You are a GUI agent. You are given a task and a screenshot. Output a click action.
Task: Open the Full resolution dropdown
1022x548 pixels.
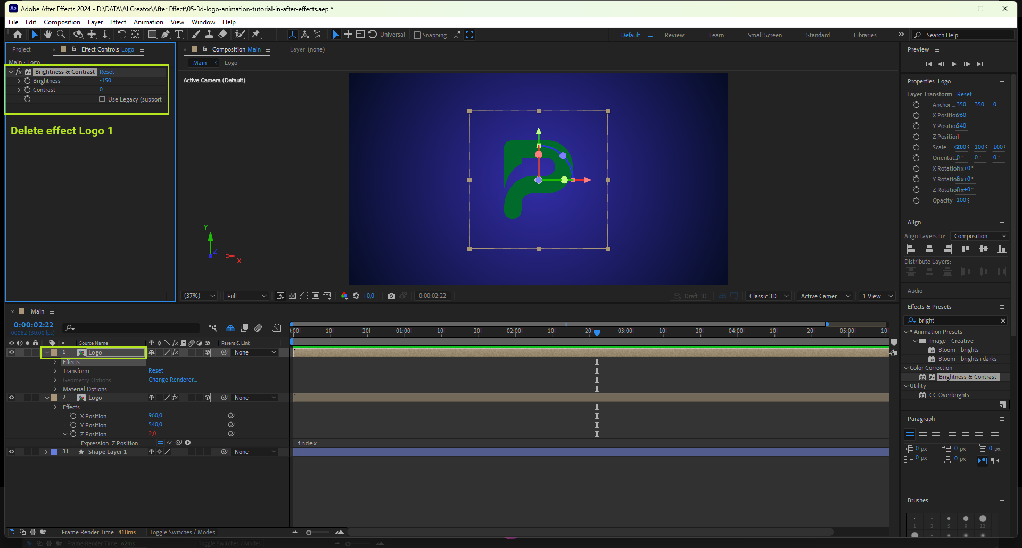[x=246, y=296]
